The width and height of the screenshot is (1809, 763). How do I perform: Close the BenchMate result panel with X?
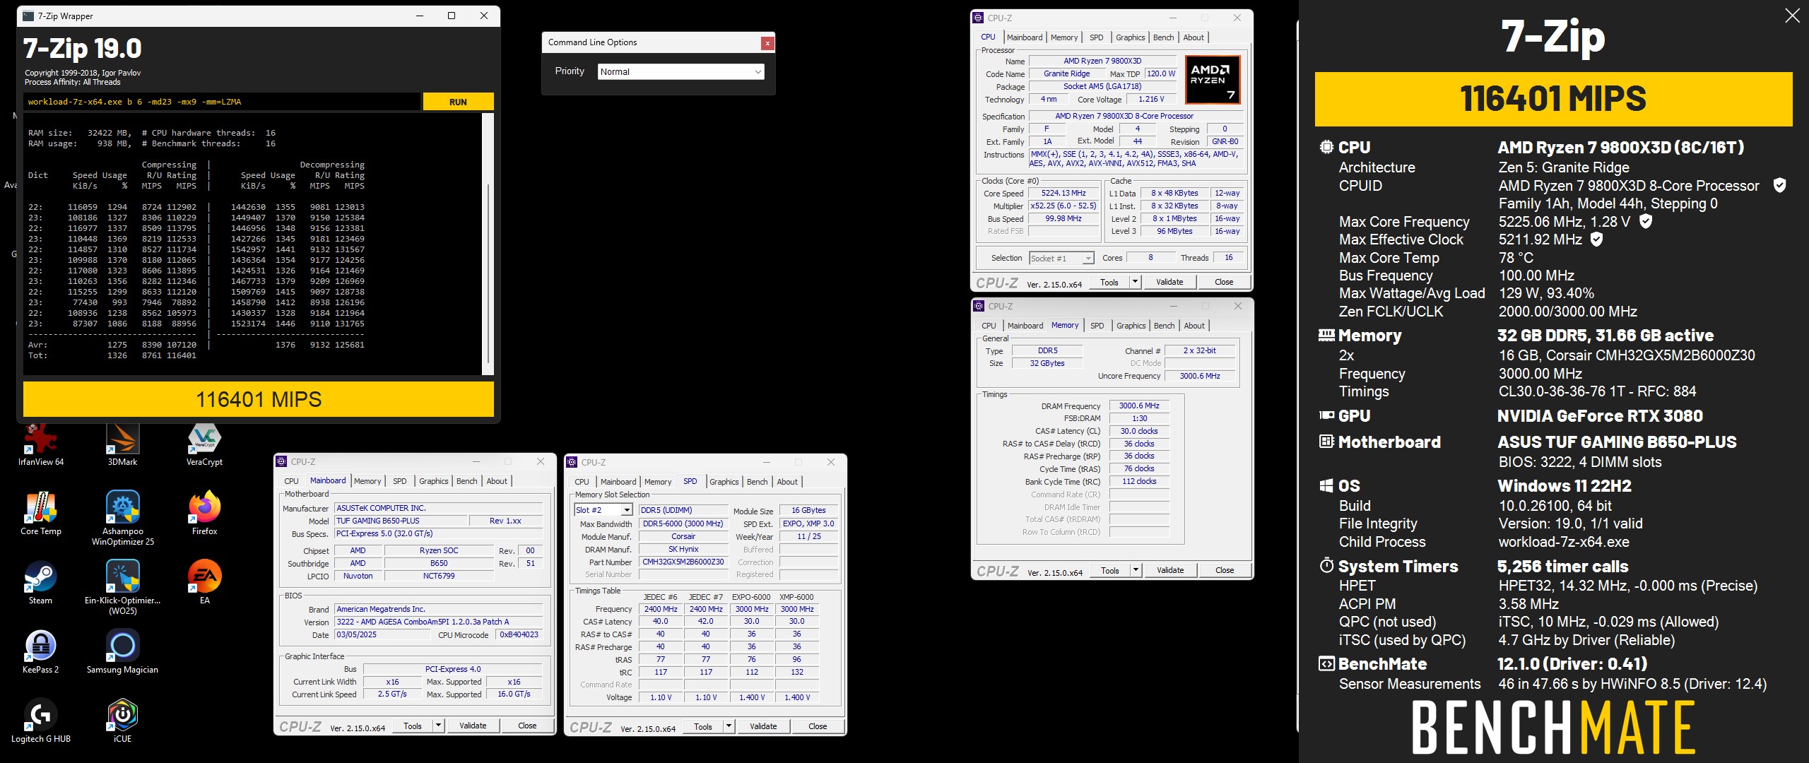coord(1792,16)
